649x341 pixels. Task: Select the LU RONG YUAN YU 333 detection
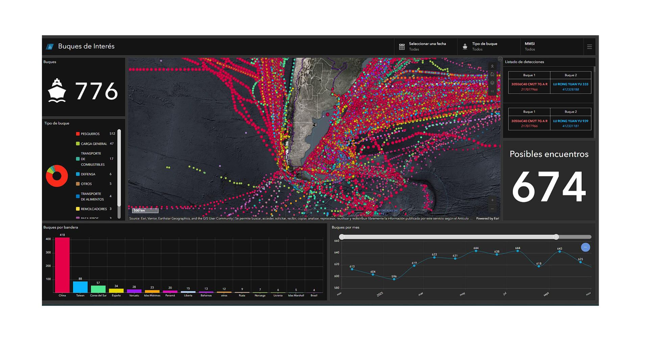click(x=570, y=87)
